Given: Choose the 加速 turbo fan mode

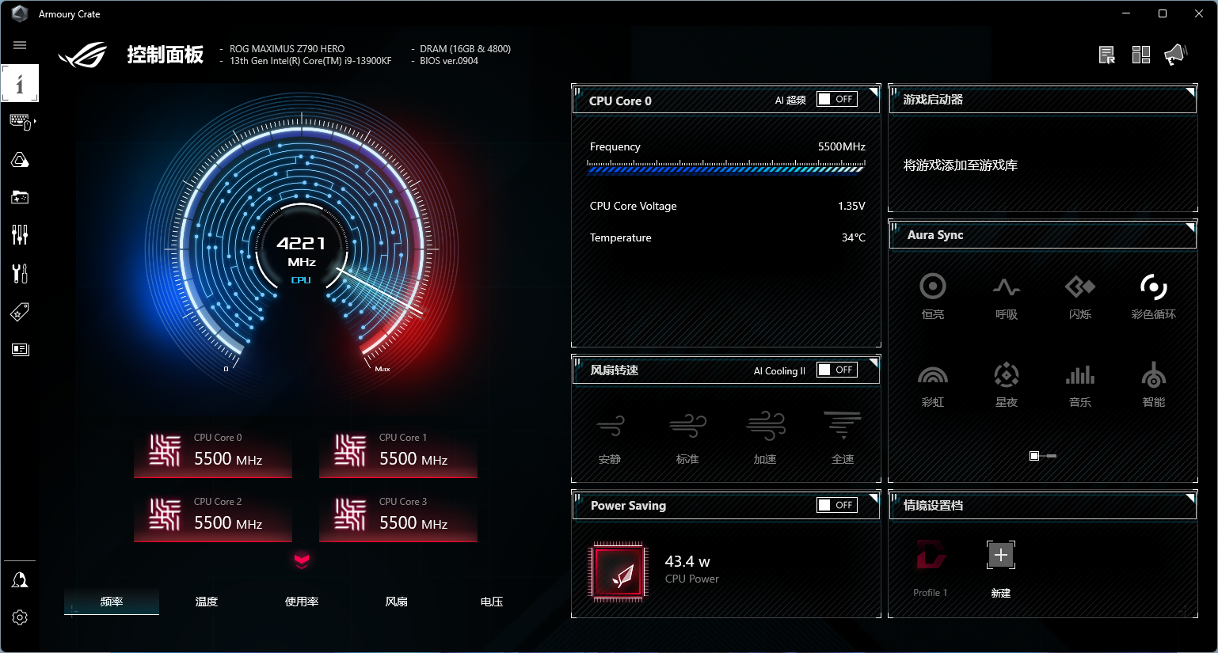Looking at the screenshot, I should pos(765,438).
